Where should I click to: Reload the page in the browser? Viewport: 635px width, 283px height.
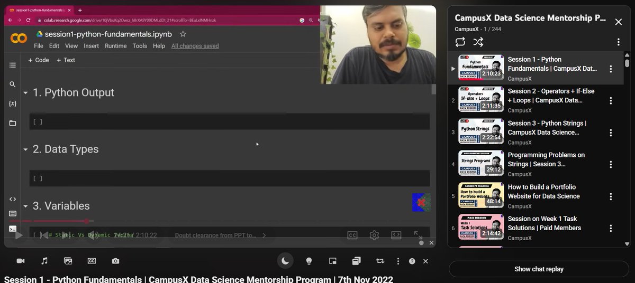coord(29,20)
